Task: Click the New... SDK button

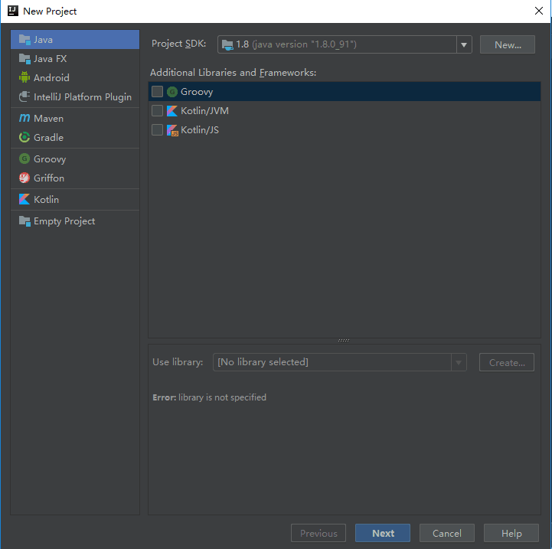Action: (x=508, y=44)
